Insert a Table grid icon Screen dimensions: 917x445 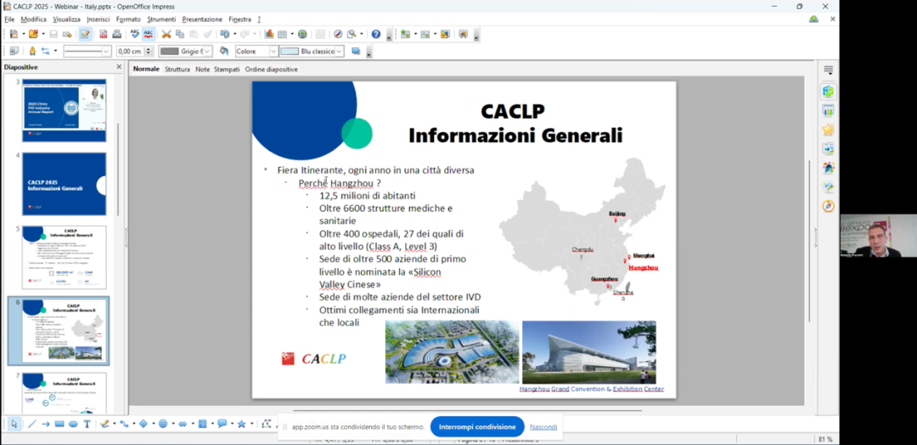283,34
